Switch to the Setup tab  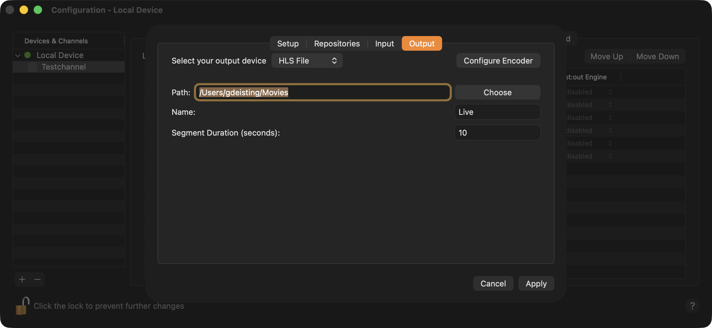point(288,44)
